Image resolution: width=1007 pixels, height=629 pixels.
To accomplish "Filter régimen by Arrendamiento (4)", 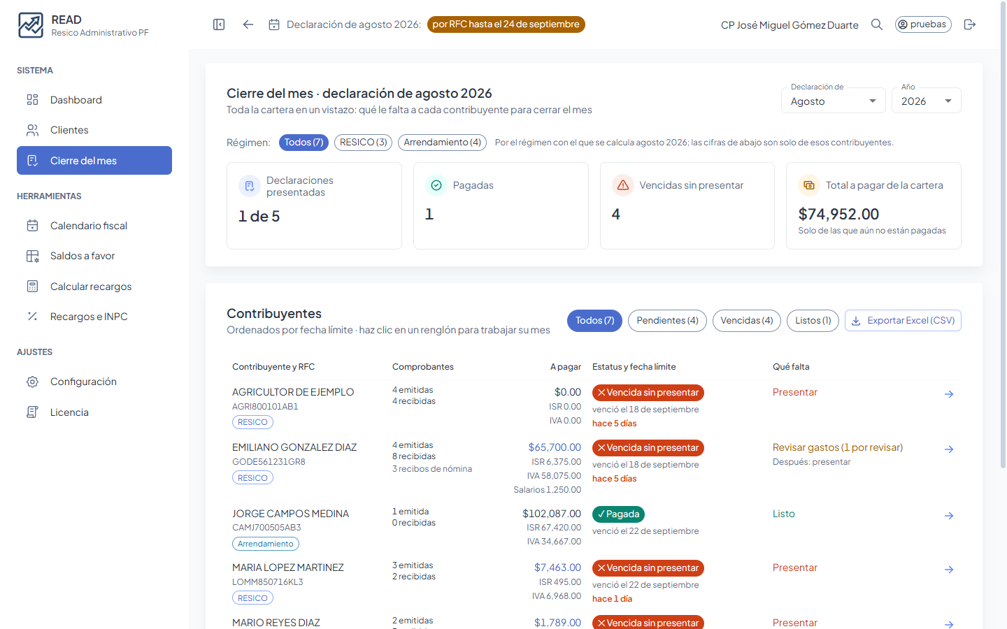I will (x=443, y=143).
